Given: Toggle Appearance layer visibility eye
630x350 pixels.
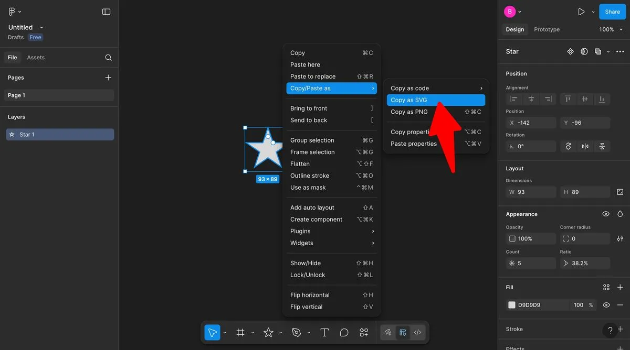Looking at the screenshot, I should [606, 214].
